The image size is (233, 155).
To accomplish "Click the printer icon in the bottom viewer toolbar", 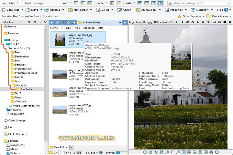I will click(211, 152).
